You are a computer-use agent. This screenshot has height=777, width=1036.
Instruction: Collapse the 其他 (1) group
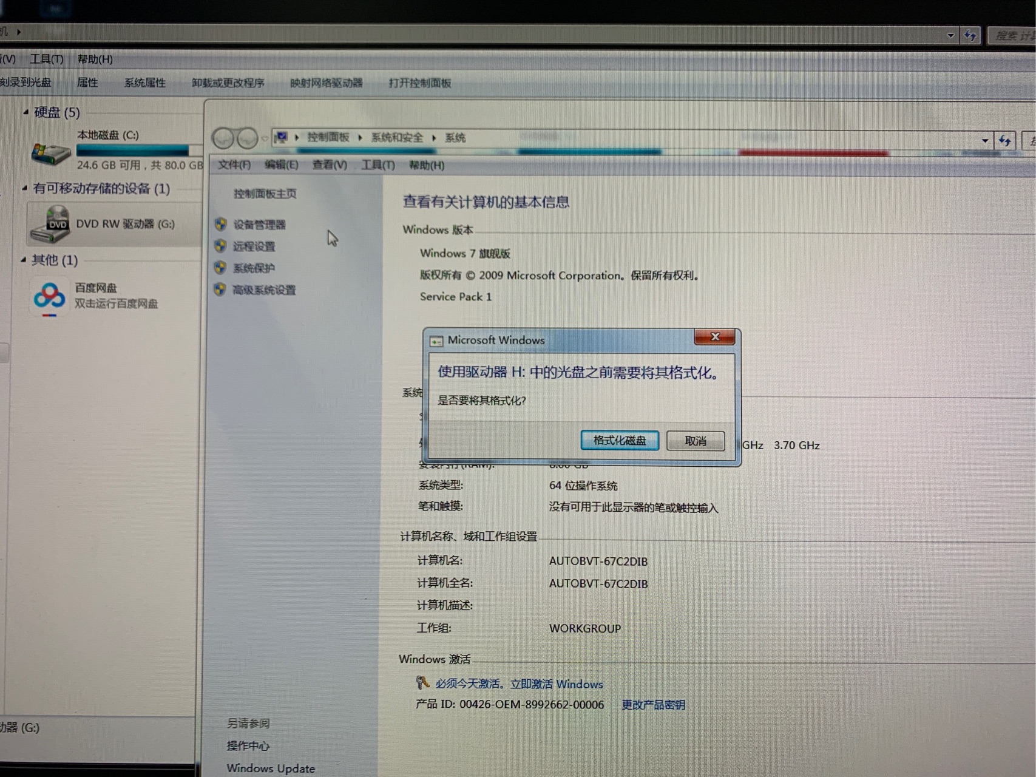point(23,260)
